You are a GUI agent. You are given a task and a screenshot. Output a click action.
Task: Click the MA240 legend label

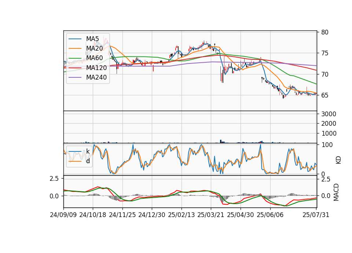pyautogui.click(x=96, y=77)
